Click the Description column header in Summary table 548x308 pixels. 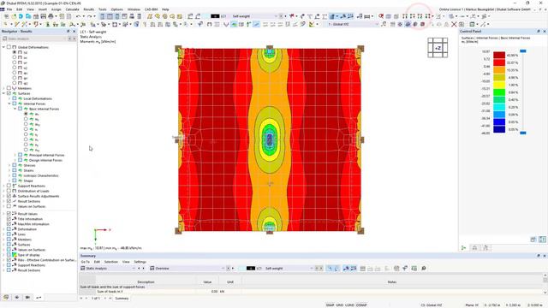[146, 281]
